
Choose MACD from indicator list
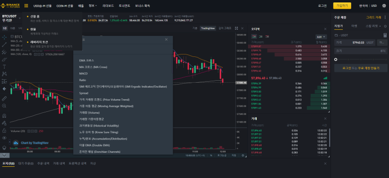coord(83,73)
